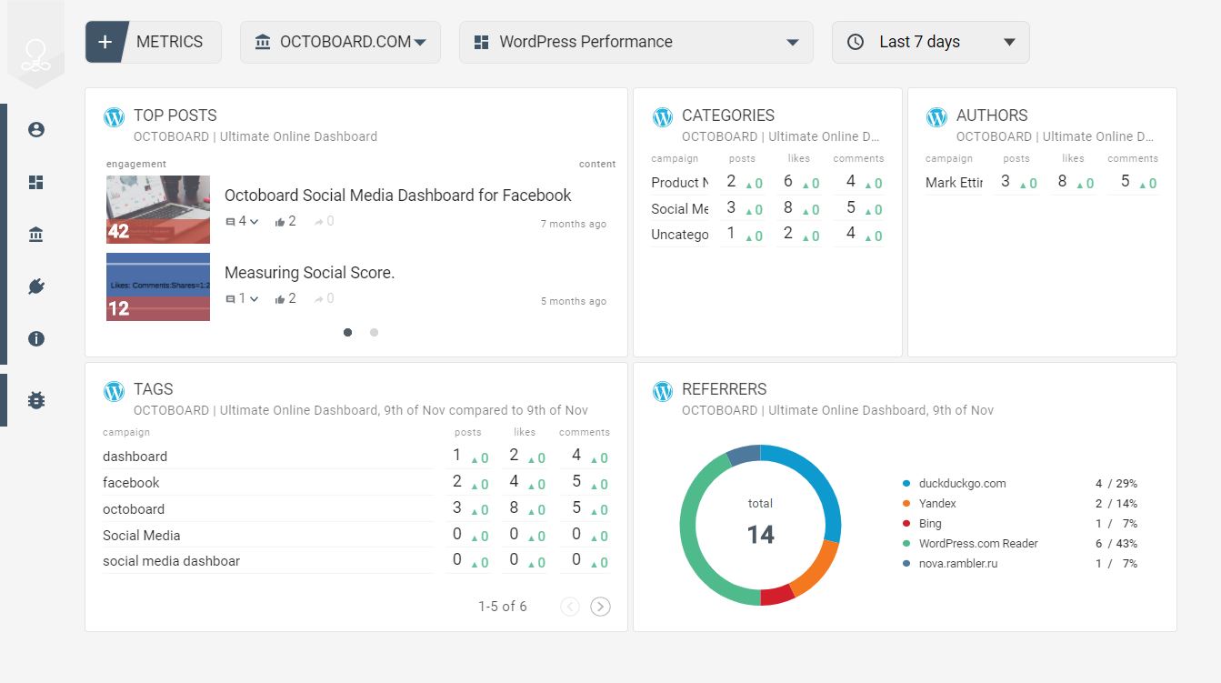Click the Yandex referrer label
Screen dimensions: 1221x683
pos(937,504)
